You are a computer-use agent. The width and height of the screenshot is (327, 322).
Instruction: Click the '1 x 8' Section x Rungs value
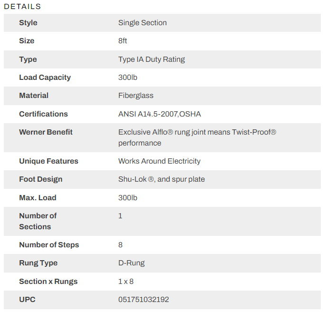[125, 282]
